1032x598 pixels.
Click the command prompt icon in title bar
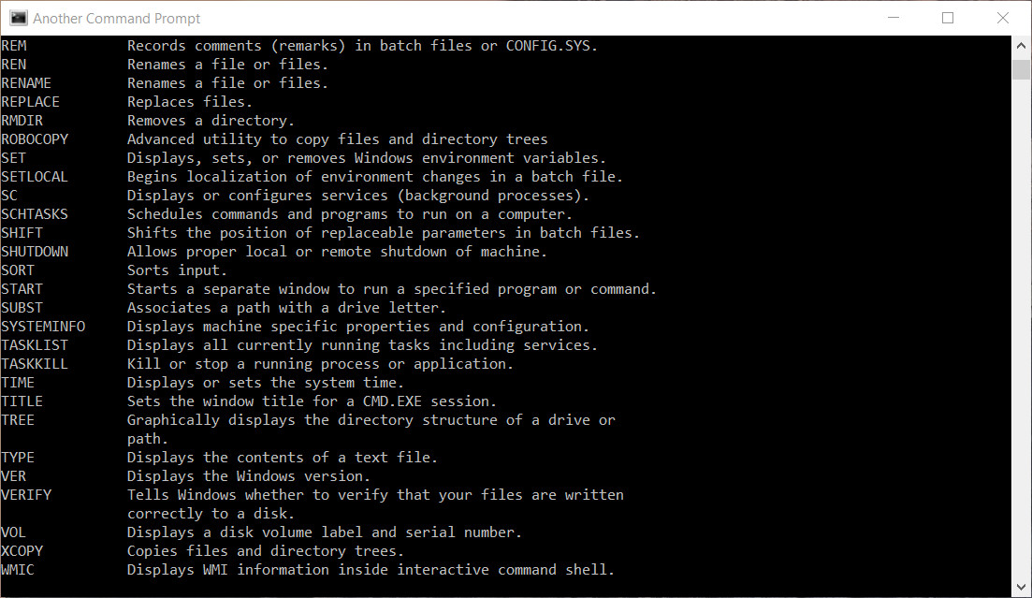(19, 19)
